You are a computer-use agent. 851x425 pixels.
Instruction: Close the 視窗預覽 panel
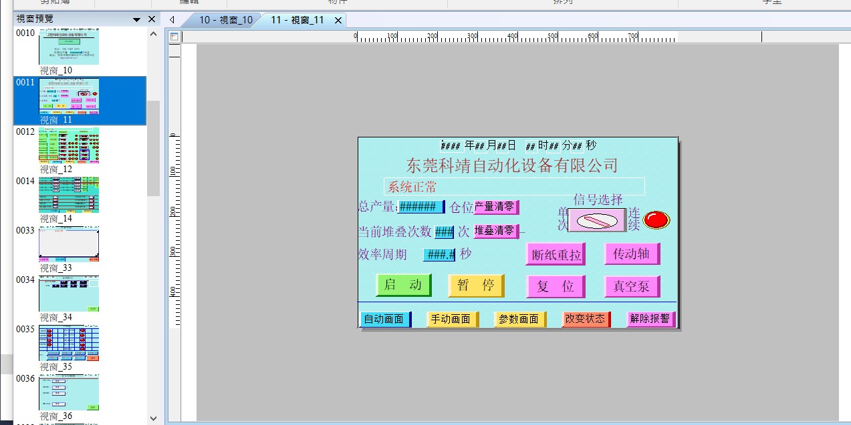(152, 19)
